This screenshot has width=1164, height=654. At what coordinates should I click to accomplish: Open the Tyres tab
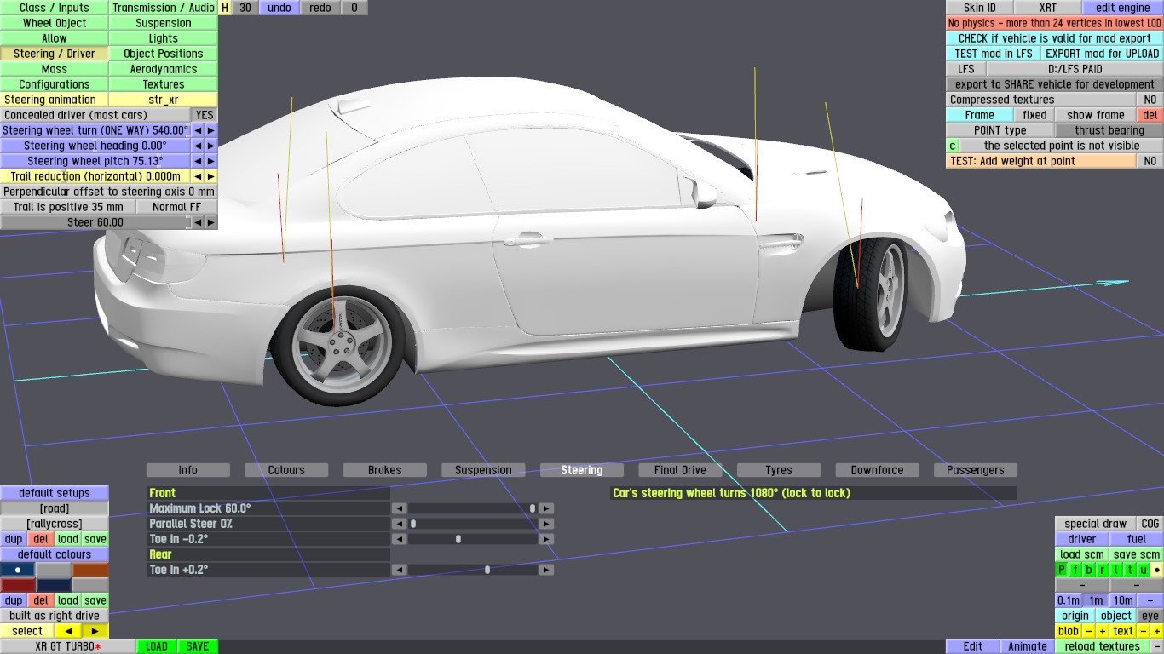(x=779, y=470)
